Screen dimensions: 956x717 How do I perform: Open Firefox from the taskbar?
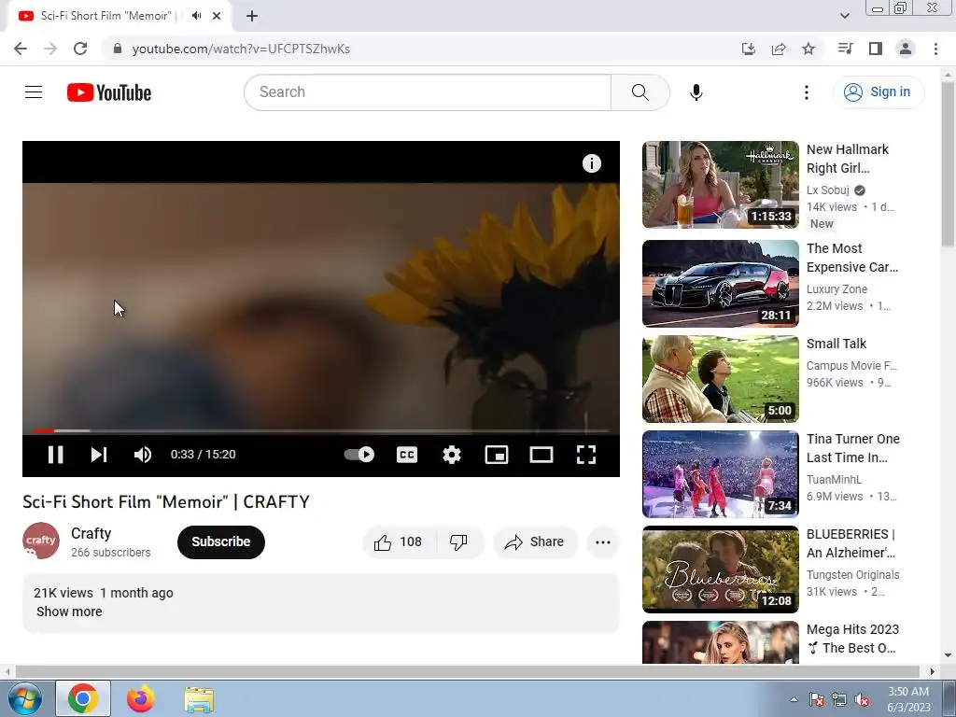tap(141, 698)
